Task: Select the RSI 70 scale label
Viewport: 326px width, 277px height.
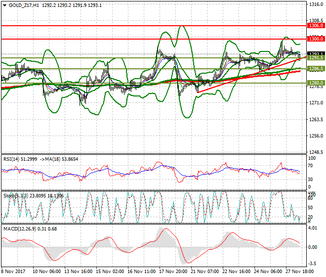Action: click(310, 166)
